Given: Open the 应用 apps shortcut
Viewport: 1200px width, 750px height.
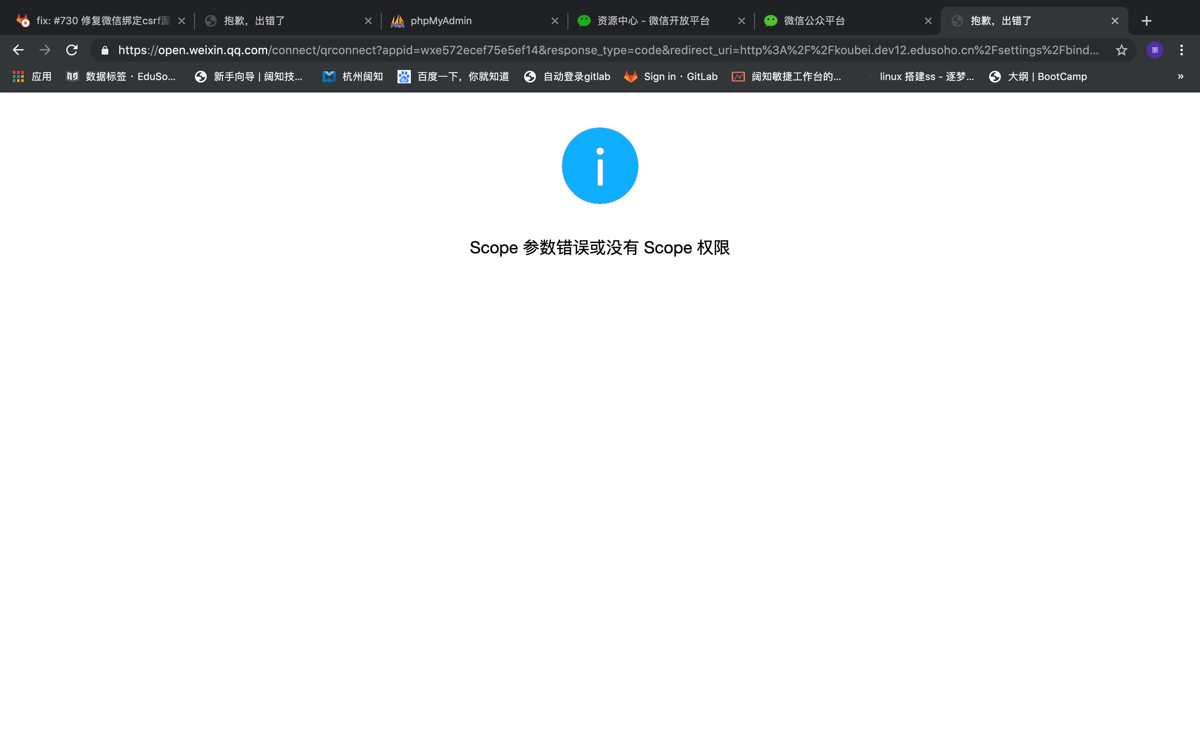Looking at the screenshot, I should click(32, 76).
